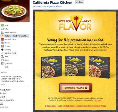
Task: Click the Jobs magnifier icon
Action: [x=2, y=56]
